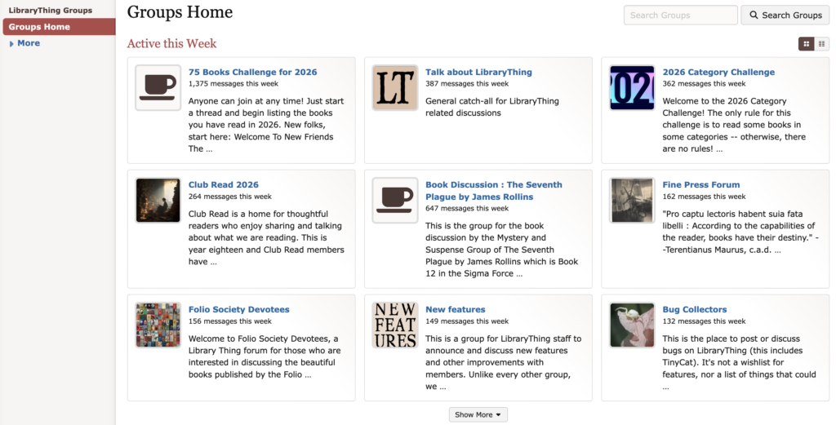Click the LibraryThing Groups sidebar heading
The image size is (836, 425).
[x=50, y=11]
